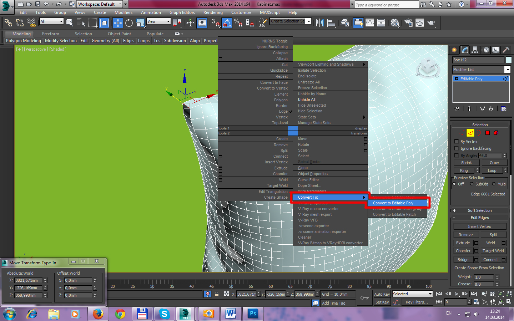Screen dimensions: 514x321
Task: Expand the Soft Selection rollout
Action: click(x=480, y=210)
